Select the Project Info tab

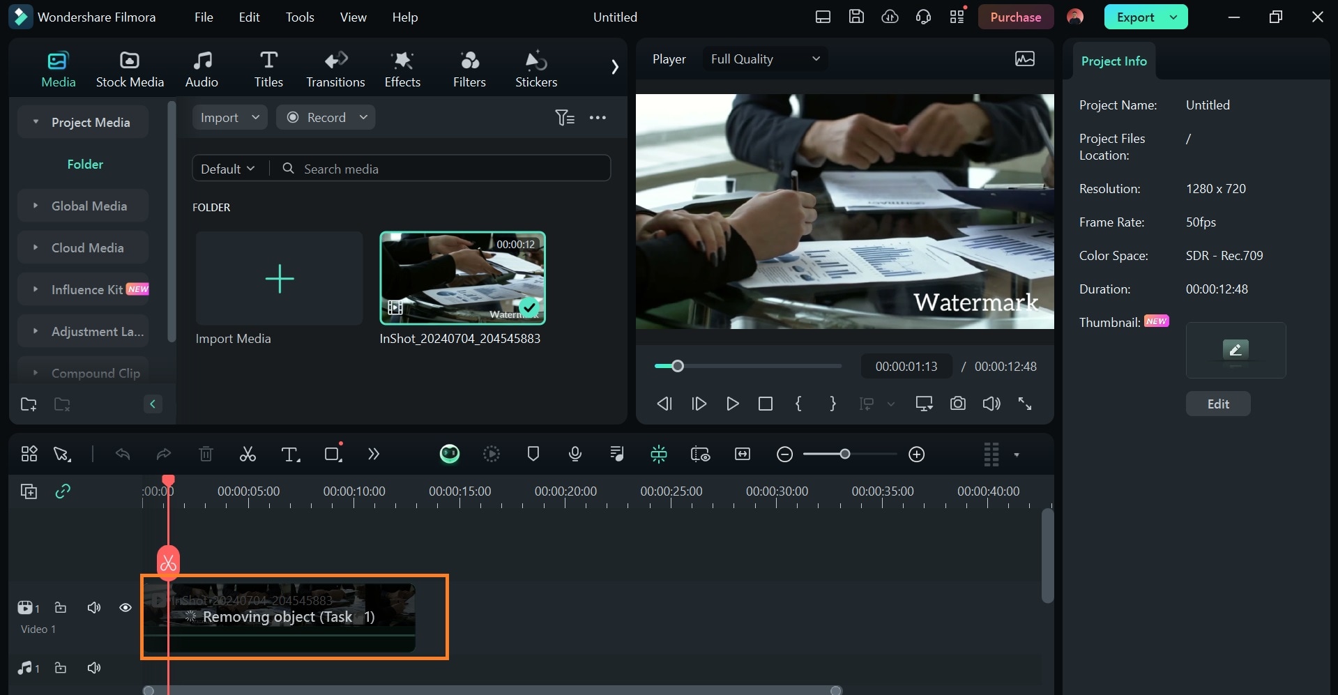pyautogui.click(x=1113, y=61)
